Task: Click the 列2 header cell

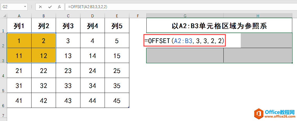Action: [44, 26]
